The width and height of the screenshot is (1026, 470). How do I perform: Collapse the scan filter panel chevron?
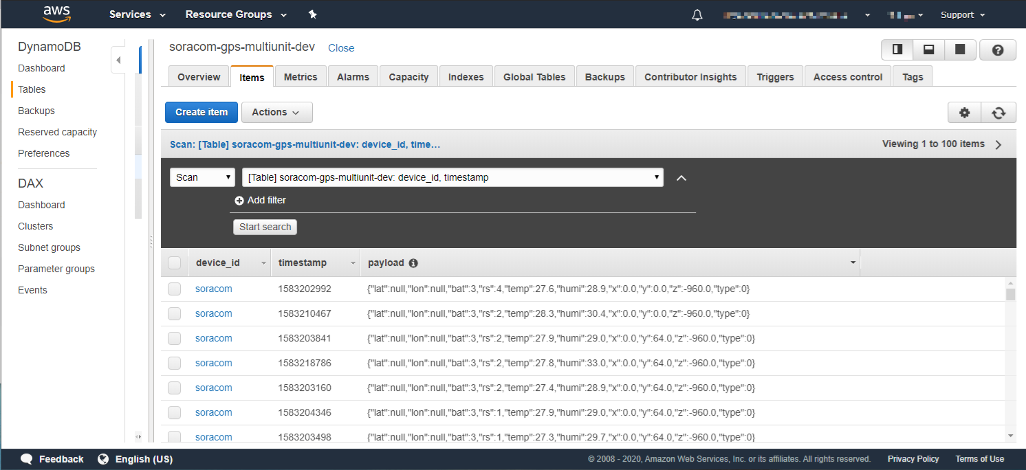click(x=681, y=178)
